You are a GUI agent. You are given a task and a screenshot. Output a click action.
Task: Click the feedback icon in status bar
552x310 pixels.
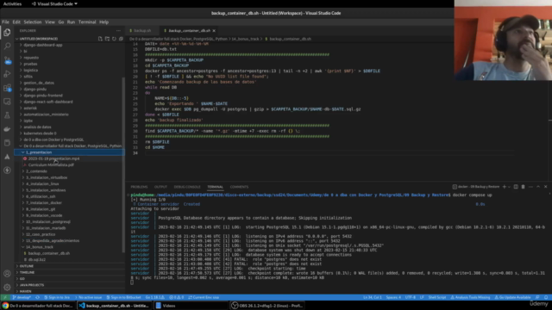point(537,297)
